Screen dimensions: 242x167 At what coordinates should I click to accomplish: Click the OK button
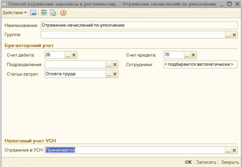point(188,162)
